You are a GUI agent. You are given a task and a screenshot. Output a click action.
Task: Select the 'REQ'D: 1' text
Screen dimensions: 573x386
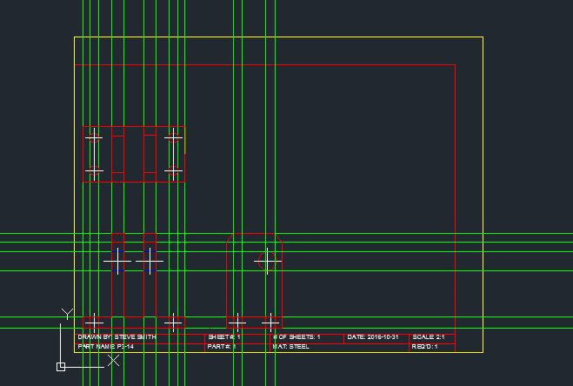pos(424,347)
